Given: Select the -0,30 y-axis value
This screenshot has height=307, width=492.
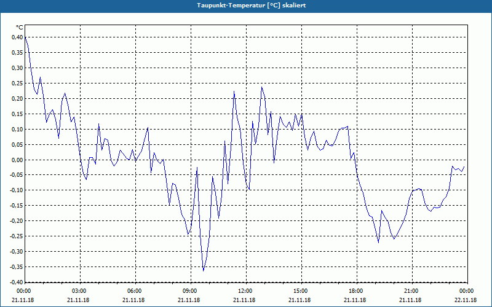Looking at the screenshot, I should pyautogui.click(x=17, y=252).
